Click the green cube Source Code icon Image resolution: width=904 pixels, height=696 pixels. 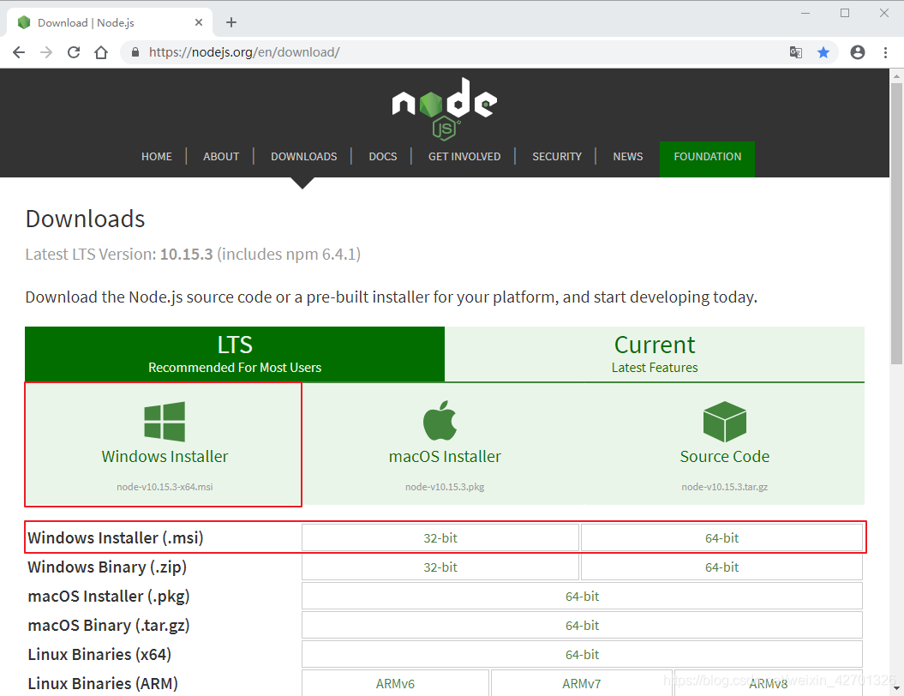point(724,420)
